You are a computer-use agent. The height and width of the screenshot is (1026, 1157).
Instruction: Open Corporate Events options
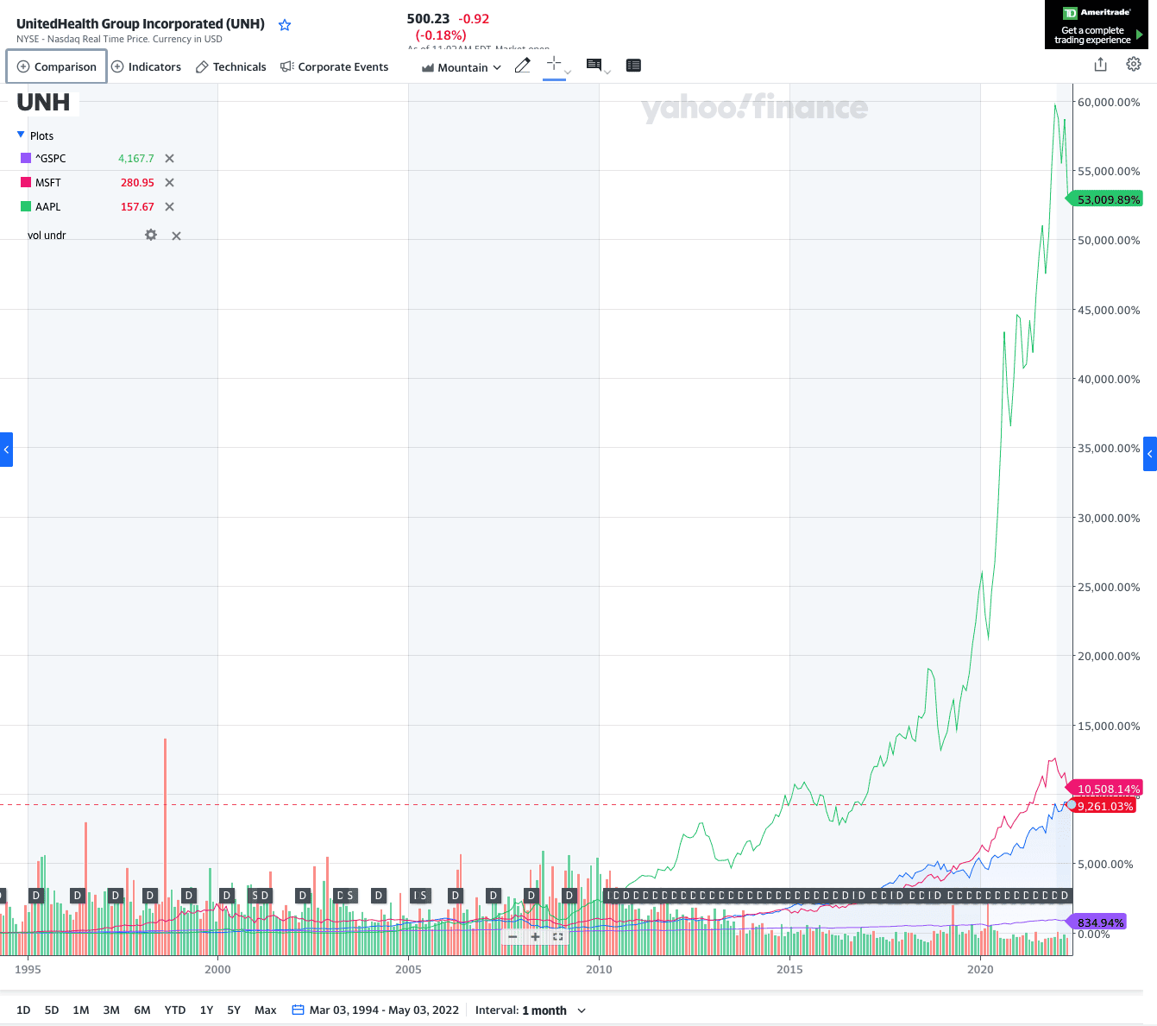tap(335, 66)
